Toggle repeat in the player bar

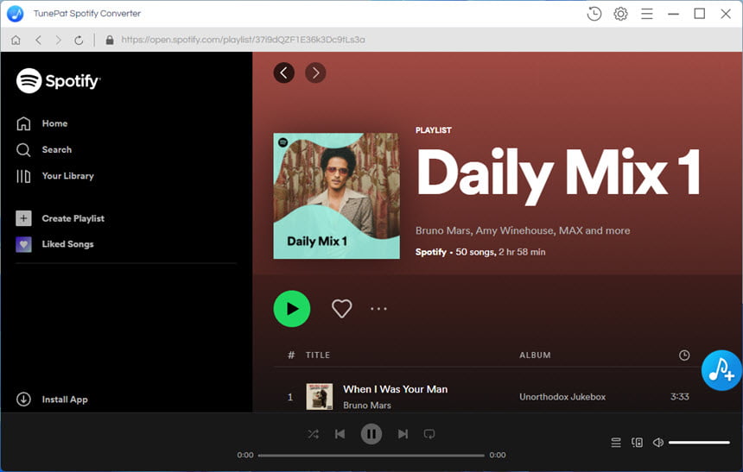pyautogui.click(x=429, y=434)
